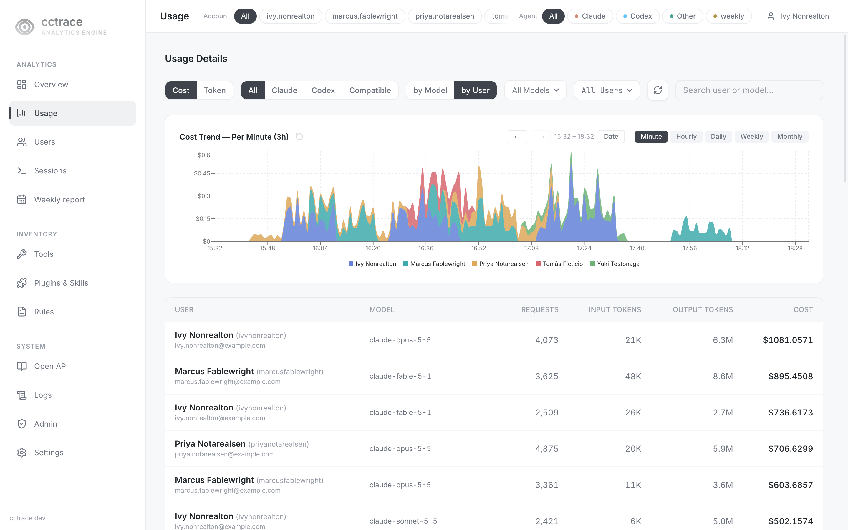Viewport: 848px width, 530px height.
Task: Filter details by Codex provider
Action: point(323,90)
